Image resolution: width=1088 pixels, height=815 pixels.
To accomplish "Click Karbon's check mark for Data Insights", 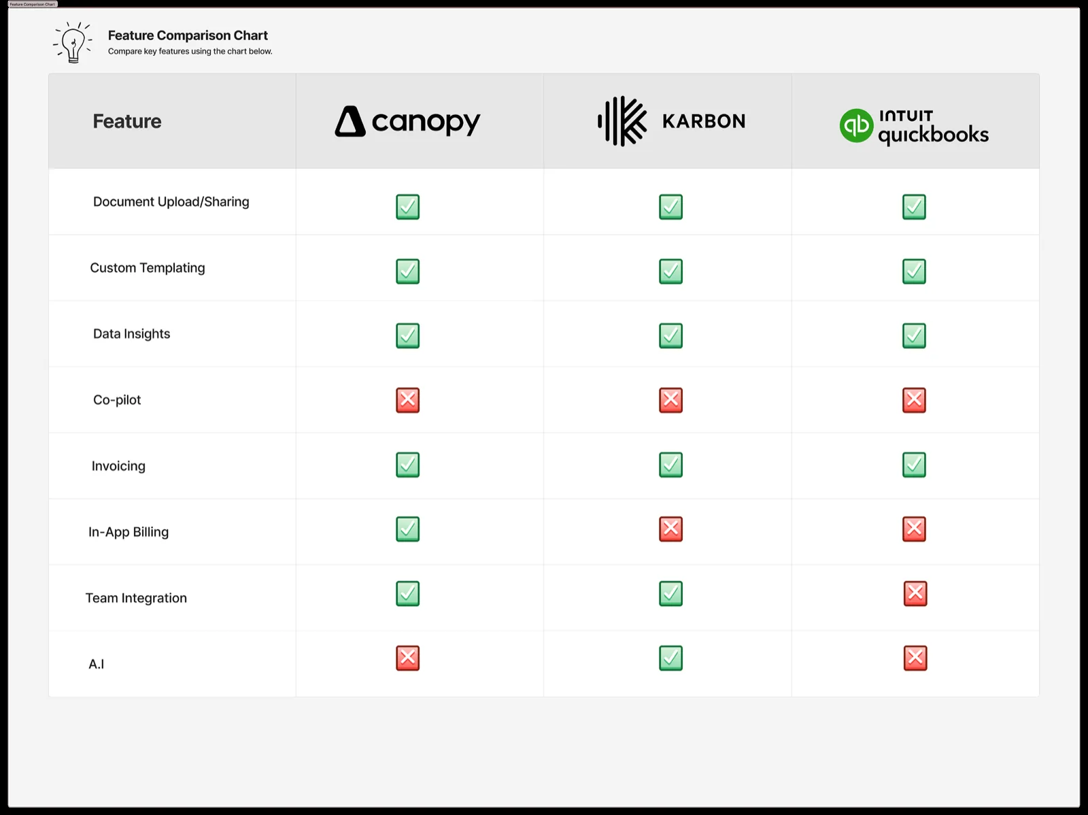I will pos(670,335).
